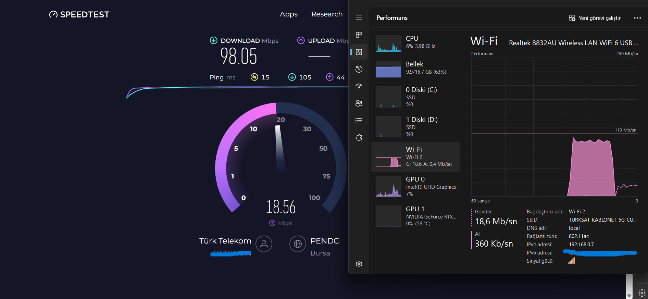
Task: Click the IPv4 address 192.168.0.7
Action: coord(581,245)
